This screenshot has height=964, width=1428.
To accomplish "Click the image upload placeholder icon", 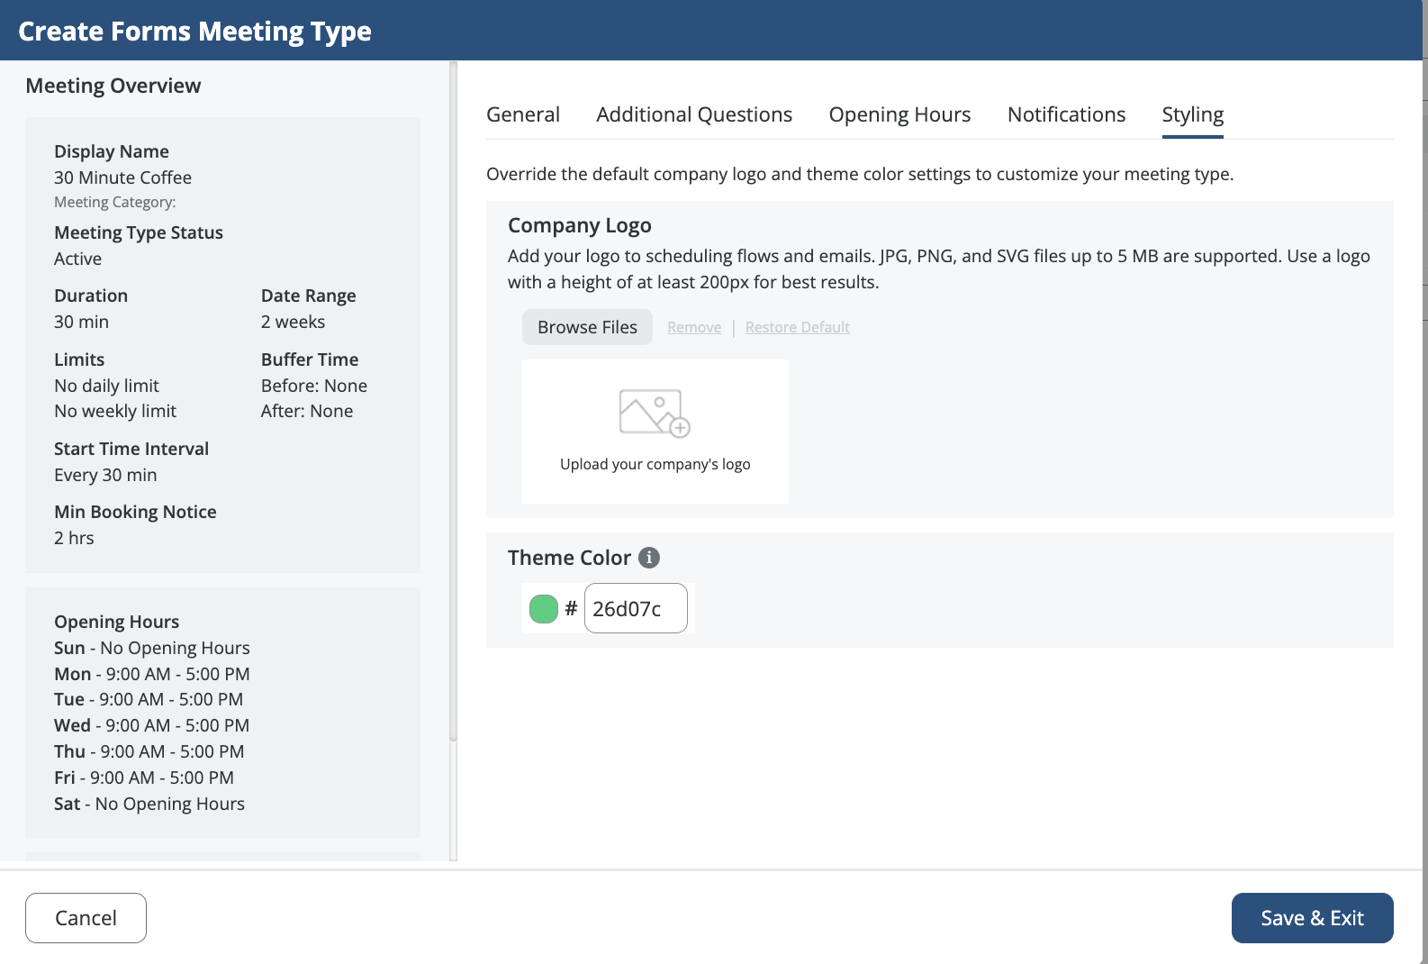I will (x=655, y=414).
